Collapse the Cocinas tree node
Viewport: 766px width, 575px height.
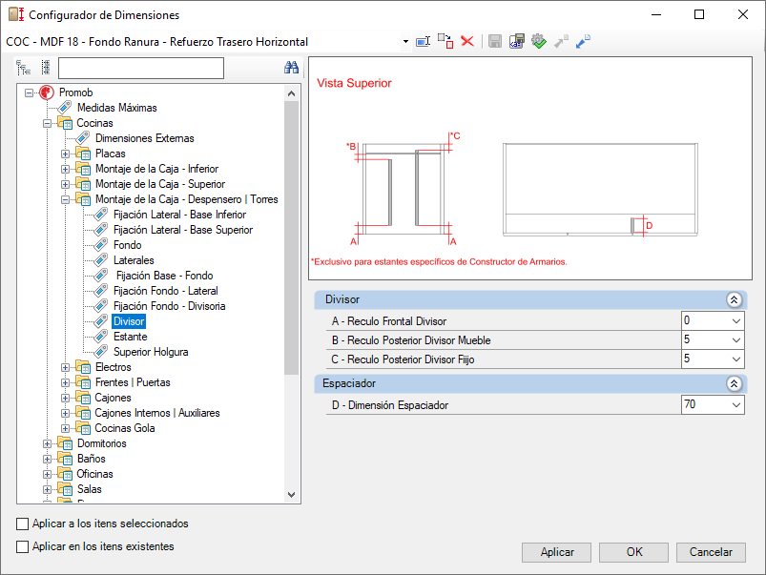click(x=47, y=124)
